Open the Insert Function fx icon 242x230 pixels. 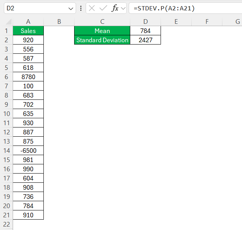pos(115,8)
